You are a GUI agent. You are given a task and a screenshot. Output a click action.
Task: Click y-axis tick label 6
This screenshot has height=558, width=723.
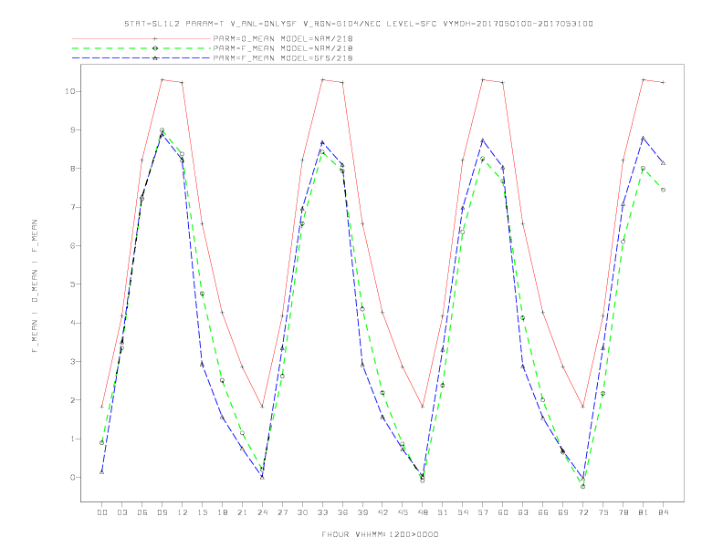click(73, 246)
